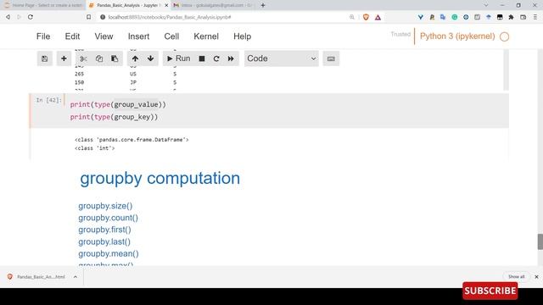Screen dimensions: 543x305
Task: Move the selected cell up arrow
Action: coord(135,58)
